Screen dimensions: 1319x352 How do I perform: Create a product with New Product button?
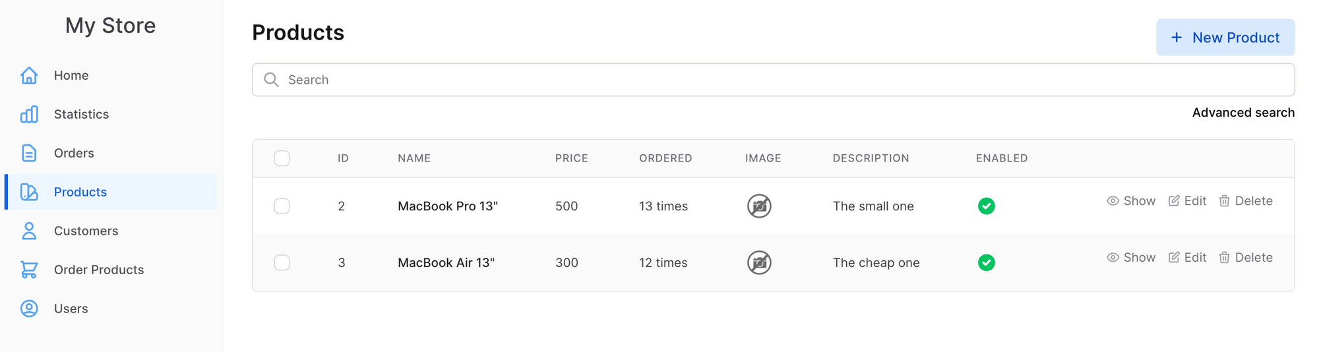coord(1225,38)
